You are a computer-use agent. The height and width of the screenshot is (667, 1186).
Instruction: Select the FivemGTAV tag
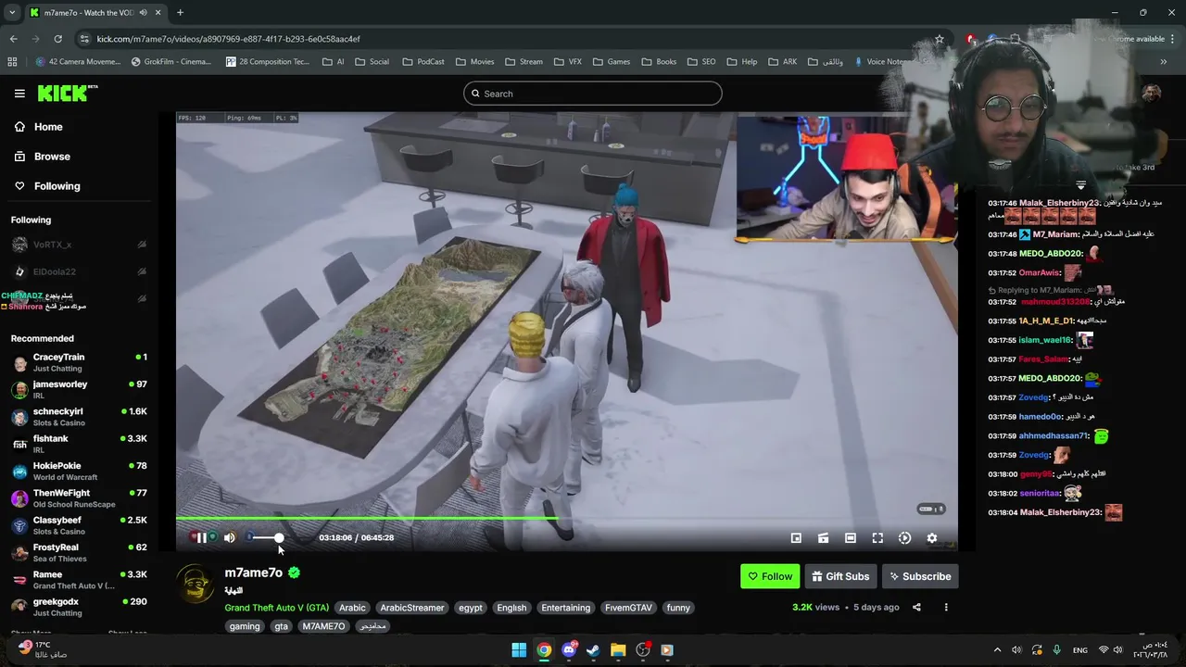tap(628, 608)
